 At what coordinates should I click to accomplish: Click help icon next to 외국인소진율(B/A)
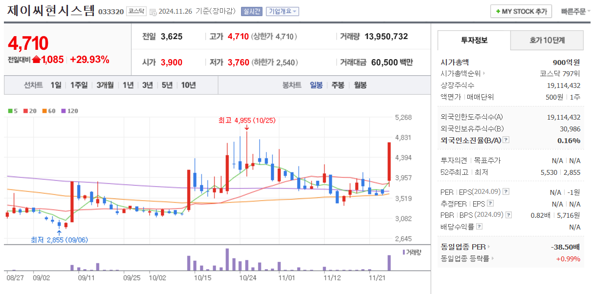point(506,140)
